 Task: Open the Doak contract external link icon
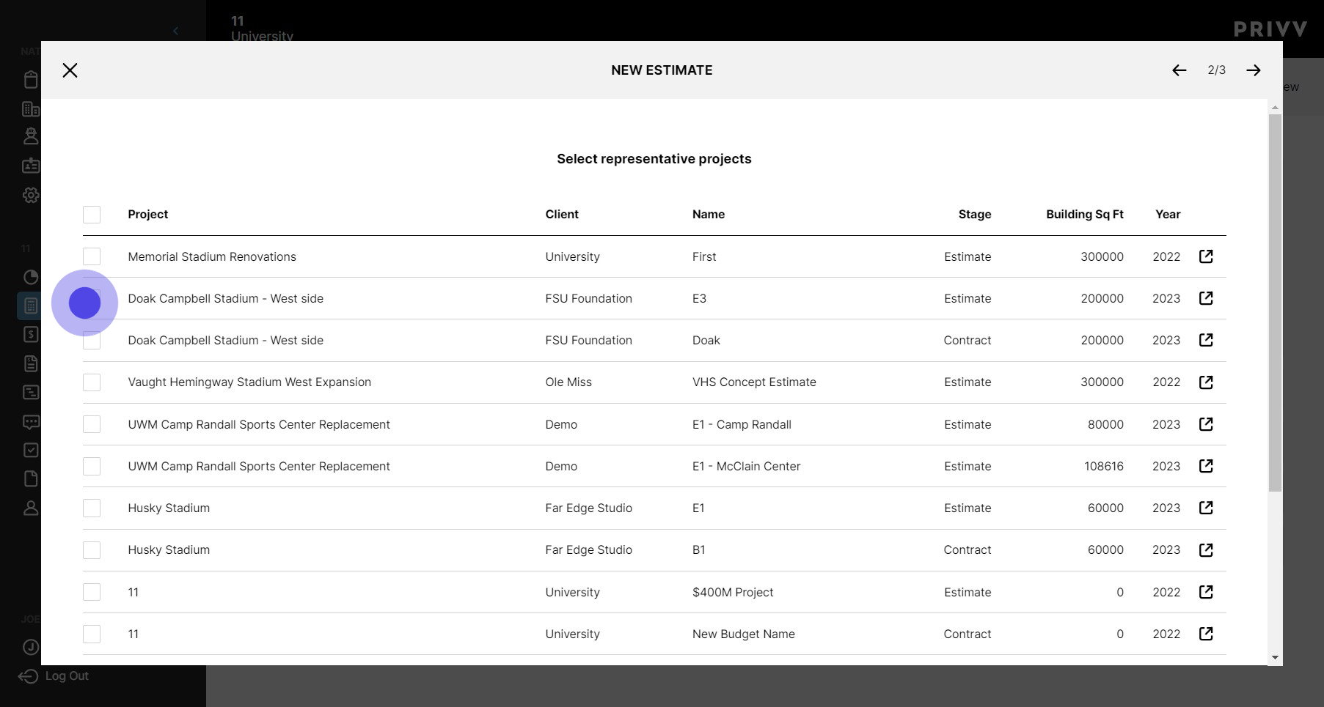(1206, 340)
